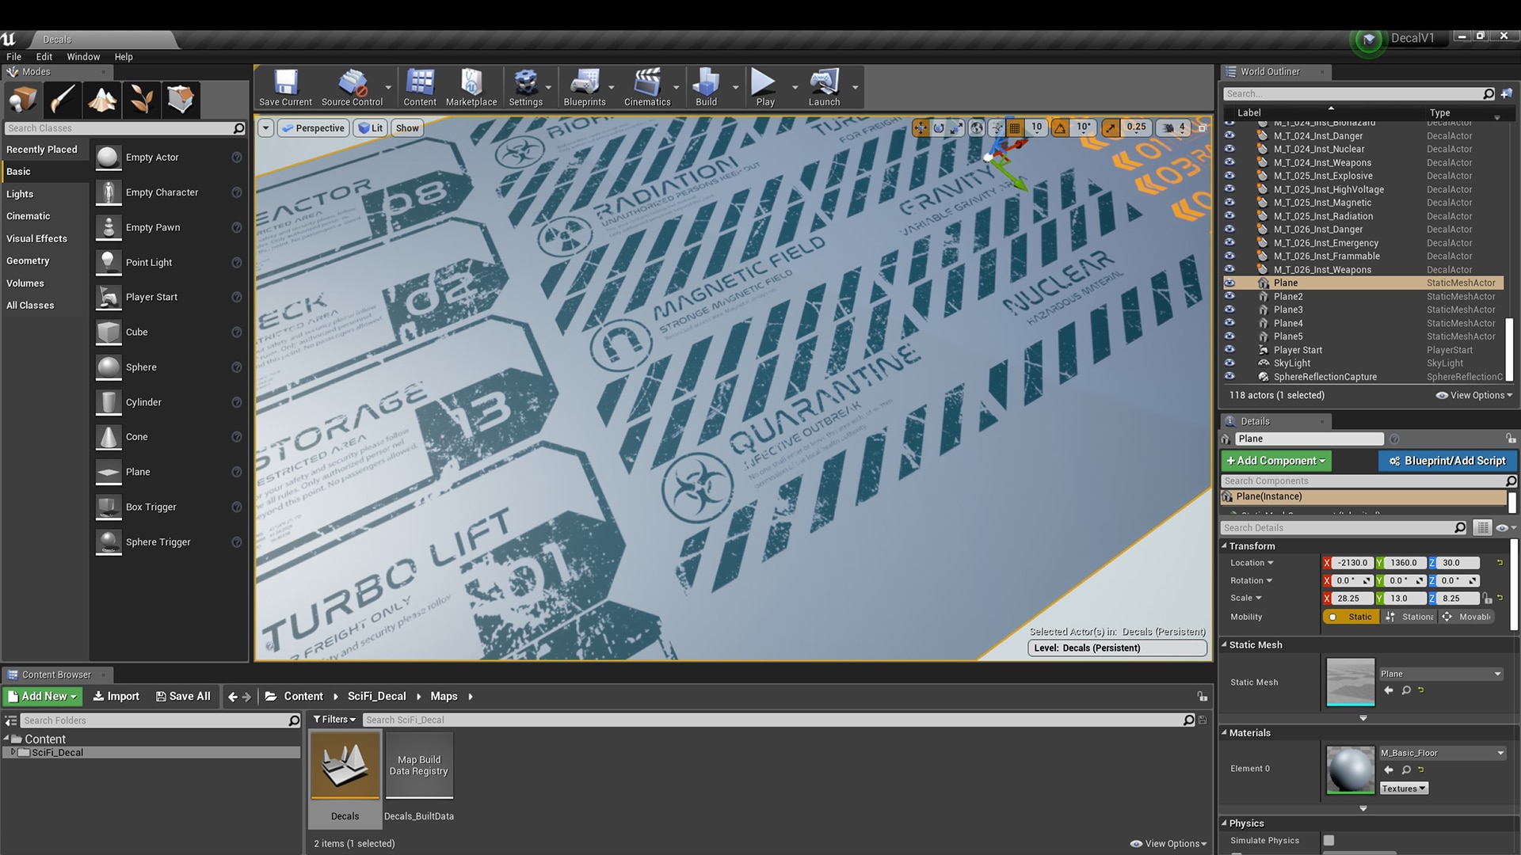Switch to the Details panel tab

tap(1255, 421)
